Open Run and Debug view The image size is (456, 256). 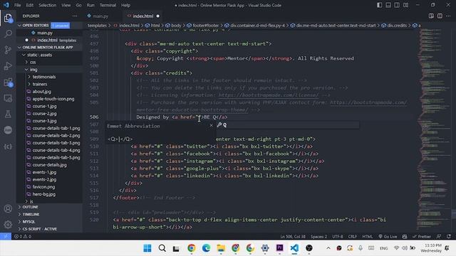pyautogui.click(x=8, y=66)
